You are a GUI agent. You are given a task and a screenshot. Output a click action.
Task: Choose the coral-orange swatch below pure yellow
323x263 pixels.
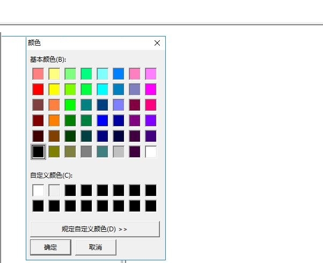54,105
